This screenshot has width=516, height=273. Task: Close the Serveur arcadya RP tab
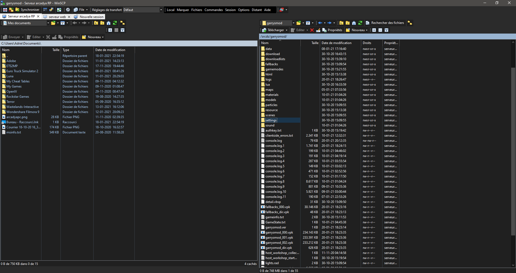(38, 16)
